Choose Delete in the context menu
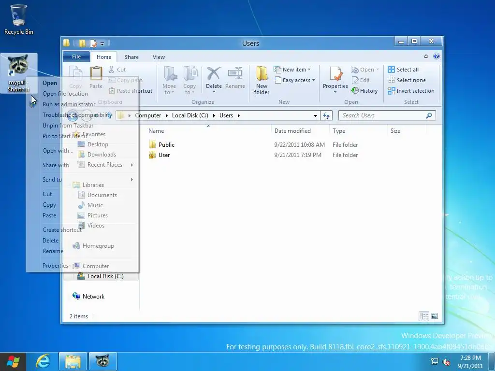Screen dimensions: 495x371 [x=50, y=241]
